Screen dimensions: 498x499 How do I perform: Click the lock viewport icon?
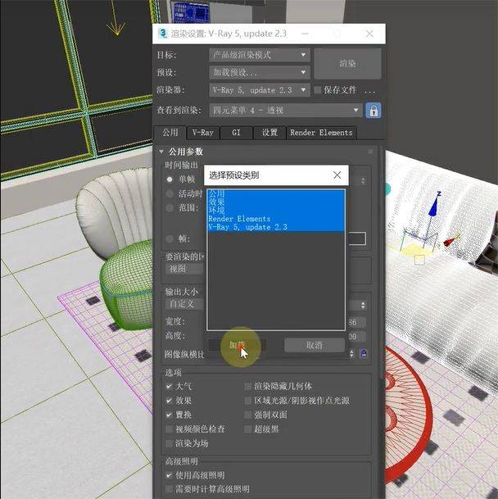373,111
